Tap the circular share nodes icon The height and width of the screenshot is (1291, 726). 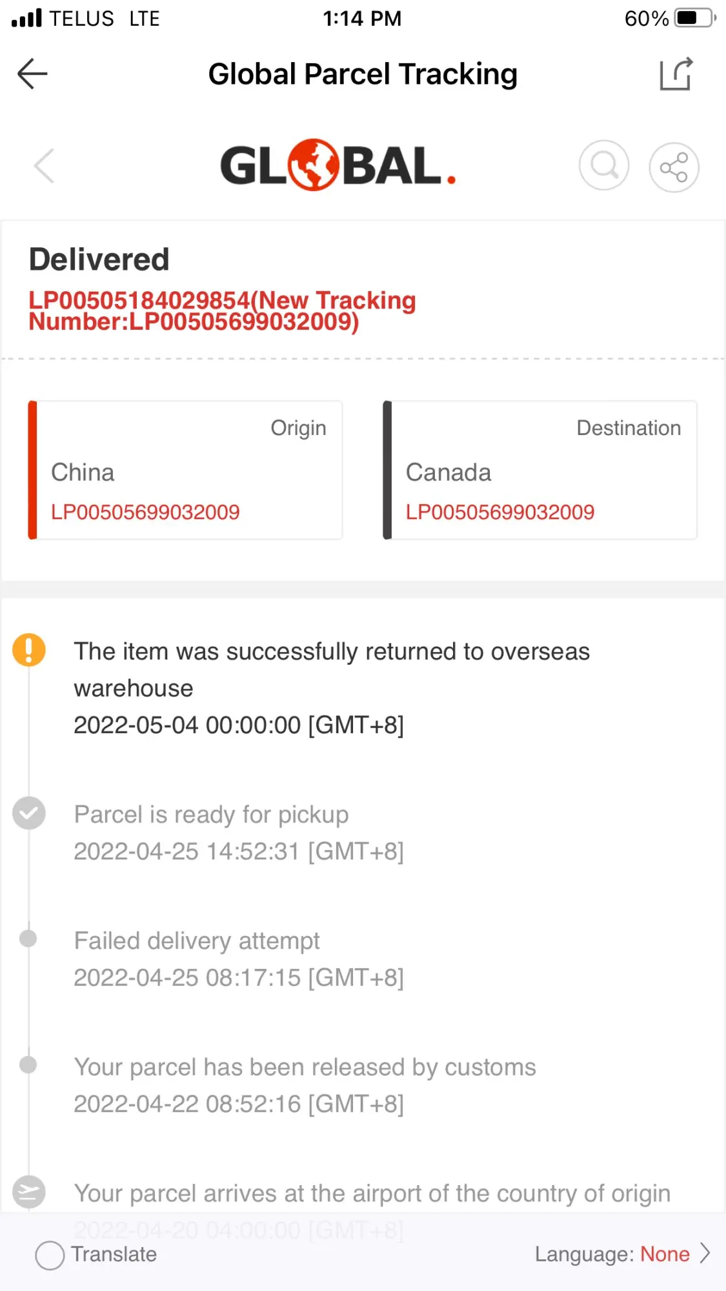coord(674,168)
